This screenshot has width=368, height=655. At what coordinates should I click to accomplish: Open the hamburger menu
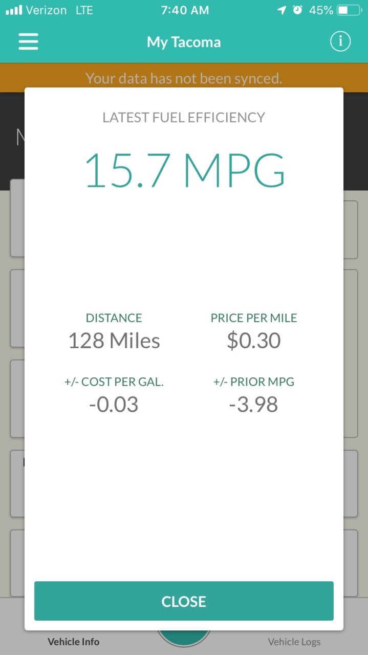[28, 41]
